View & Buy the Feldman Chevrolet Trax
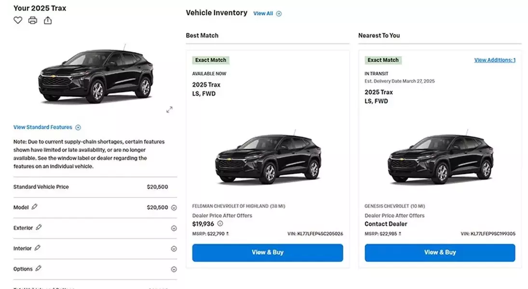Viewport: 528px width, 289px height. click(268, 253)
